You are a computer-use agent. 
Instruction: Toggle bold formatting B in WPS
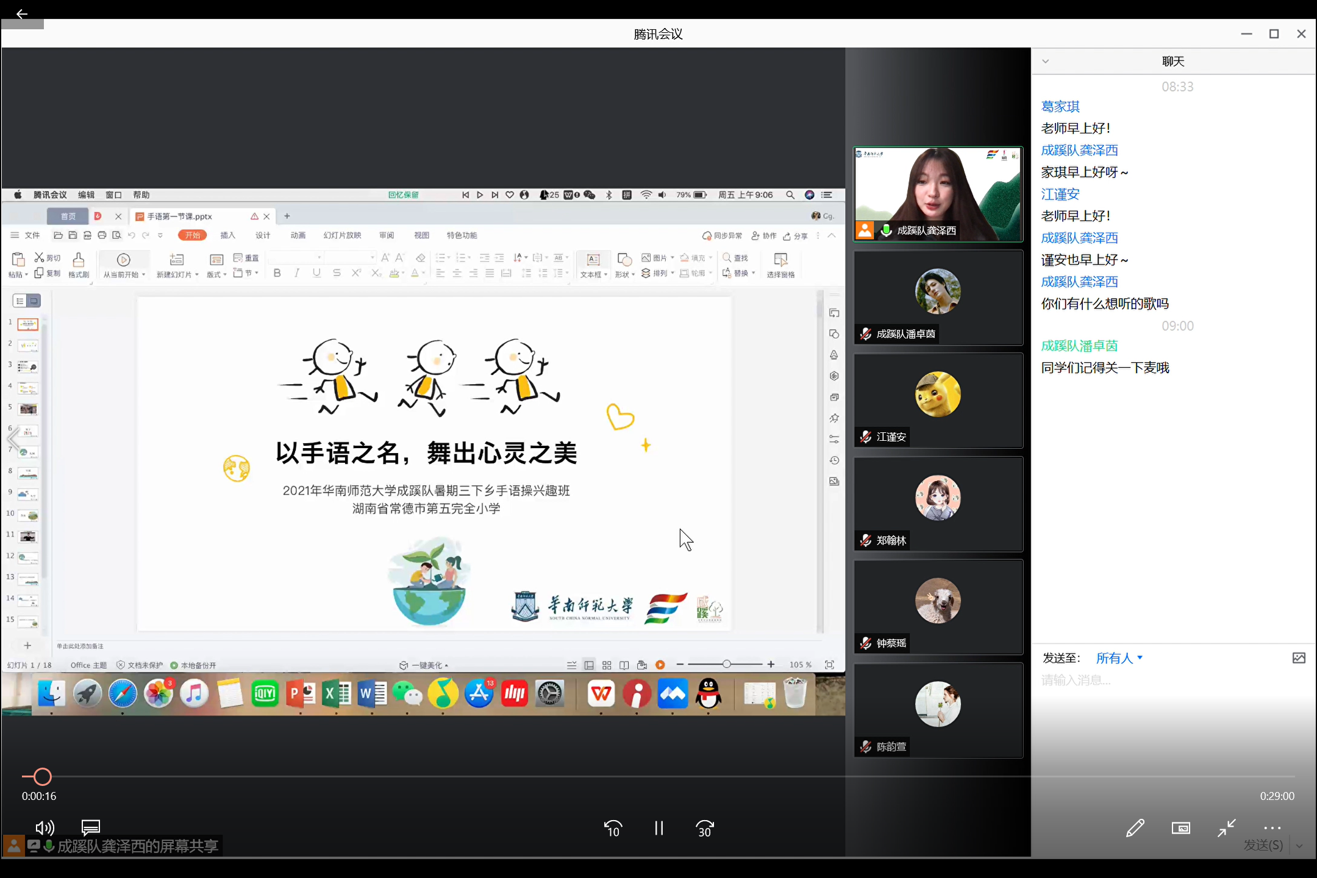[277, 273]
